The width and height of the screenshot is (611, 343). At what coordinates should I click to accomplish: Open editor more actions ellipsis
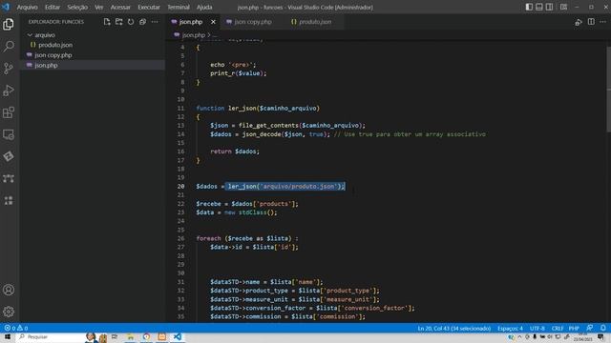pos(602,22)
